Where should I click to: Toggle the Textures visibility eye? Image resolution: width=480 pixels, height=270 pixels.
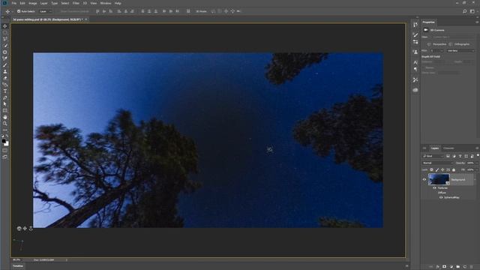[434, 188]
